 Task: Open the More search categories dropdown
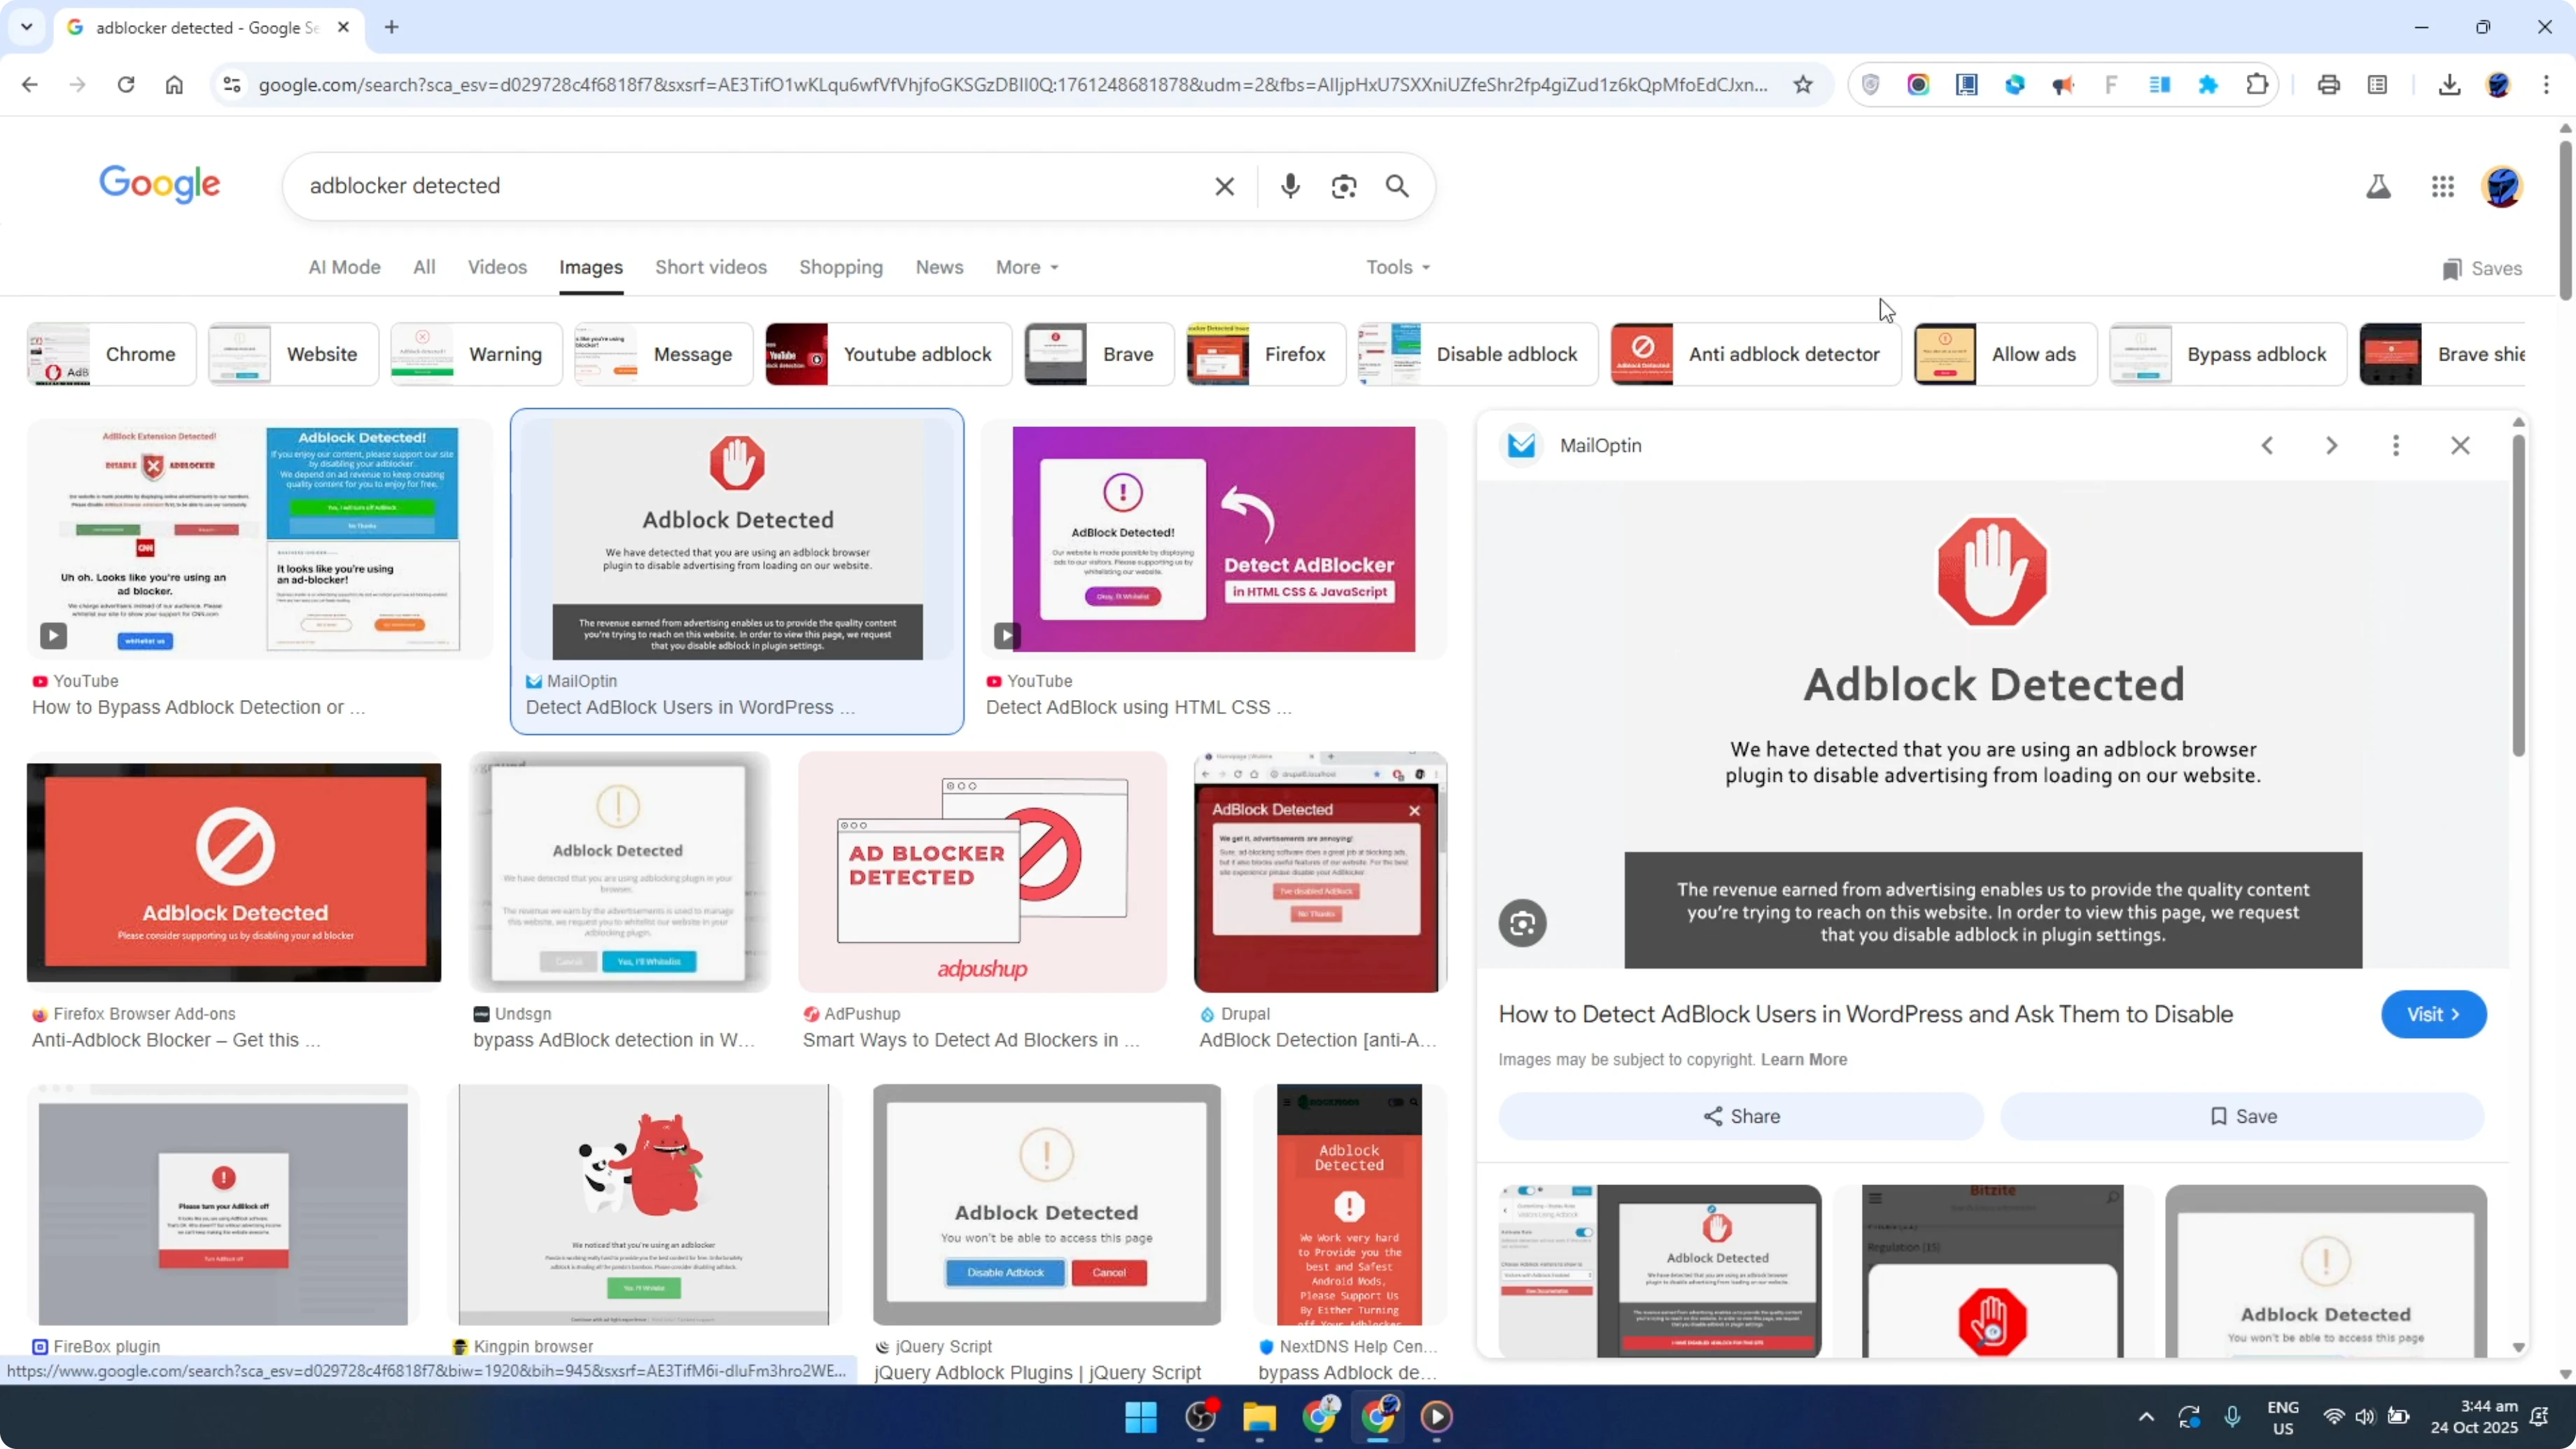(1026, 267)
